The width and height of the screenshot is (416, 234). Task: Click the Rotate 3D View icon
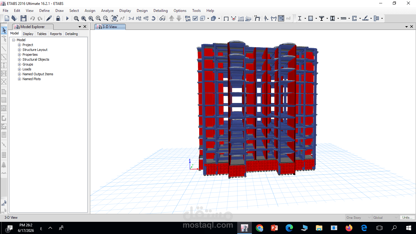click(x=153, y=19)
